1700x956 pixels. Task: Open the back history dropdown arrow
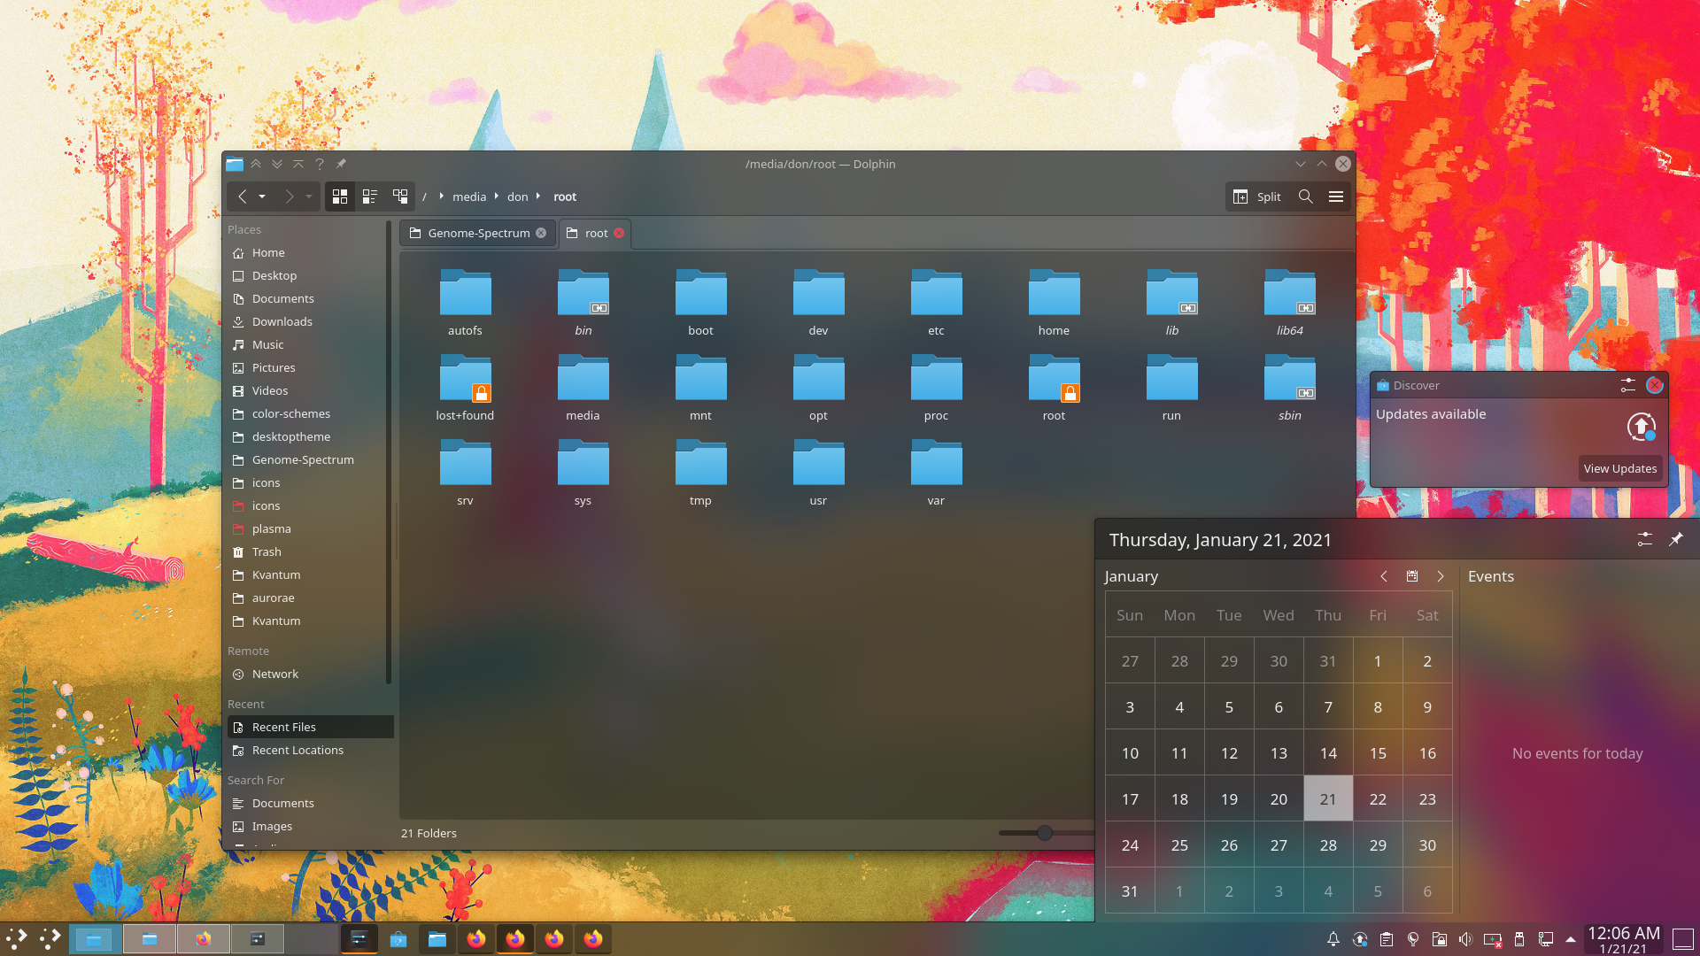tap(262, 197)
